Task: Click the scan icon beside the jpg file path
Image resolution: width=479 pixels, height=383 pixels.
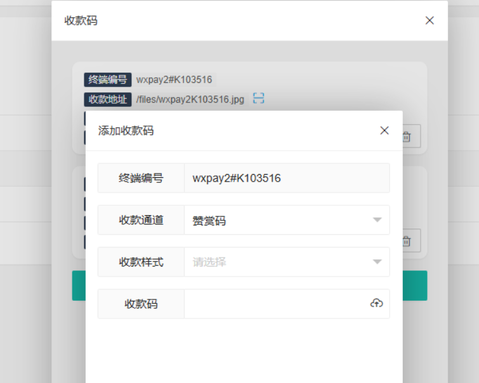Action: [258, 99]
